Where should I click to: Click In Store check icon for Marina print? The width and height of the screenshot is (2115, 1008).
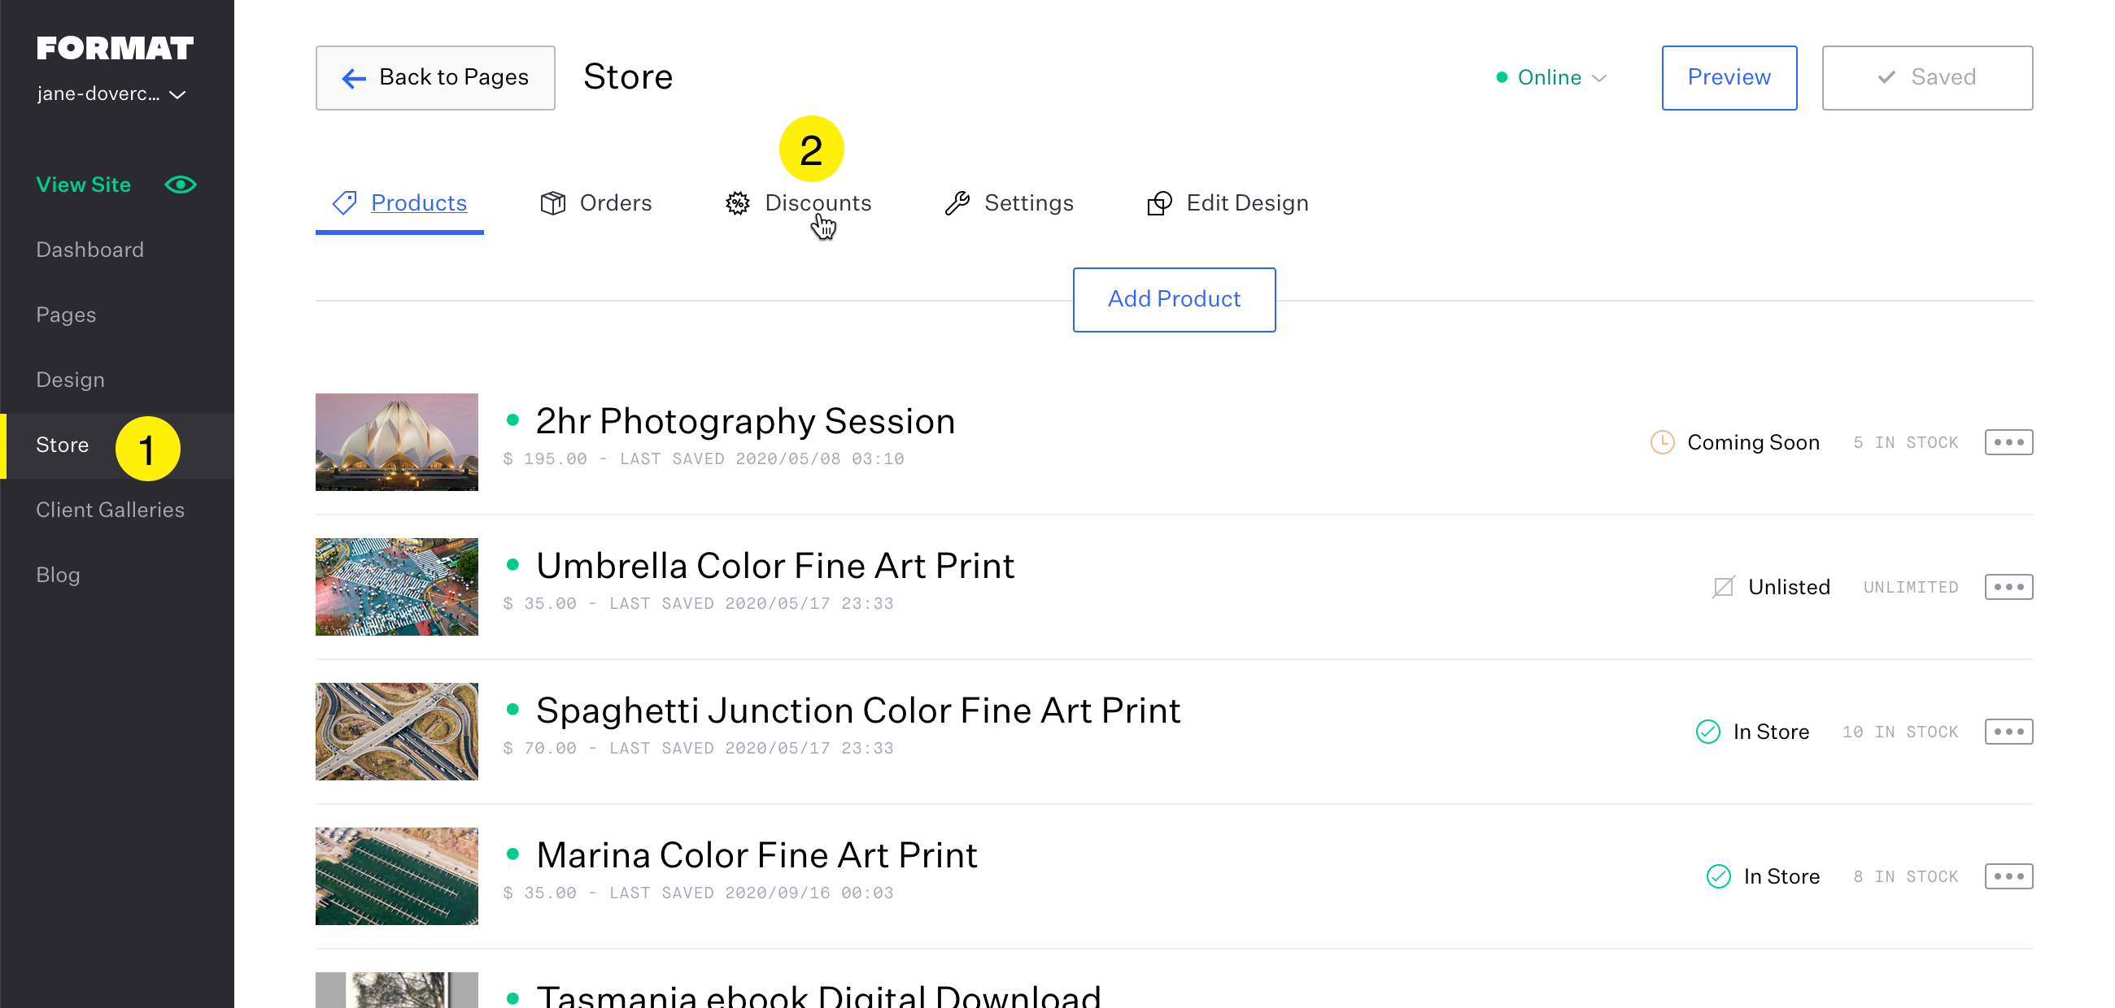pos(1718,877)
